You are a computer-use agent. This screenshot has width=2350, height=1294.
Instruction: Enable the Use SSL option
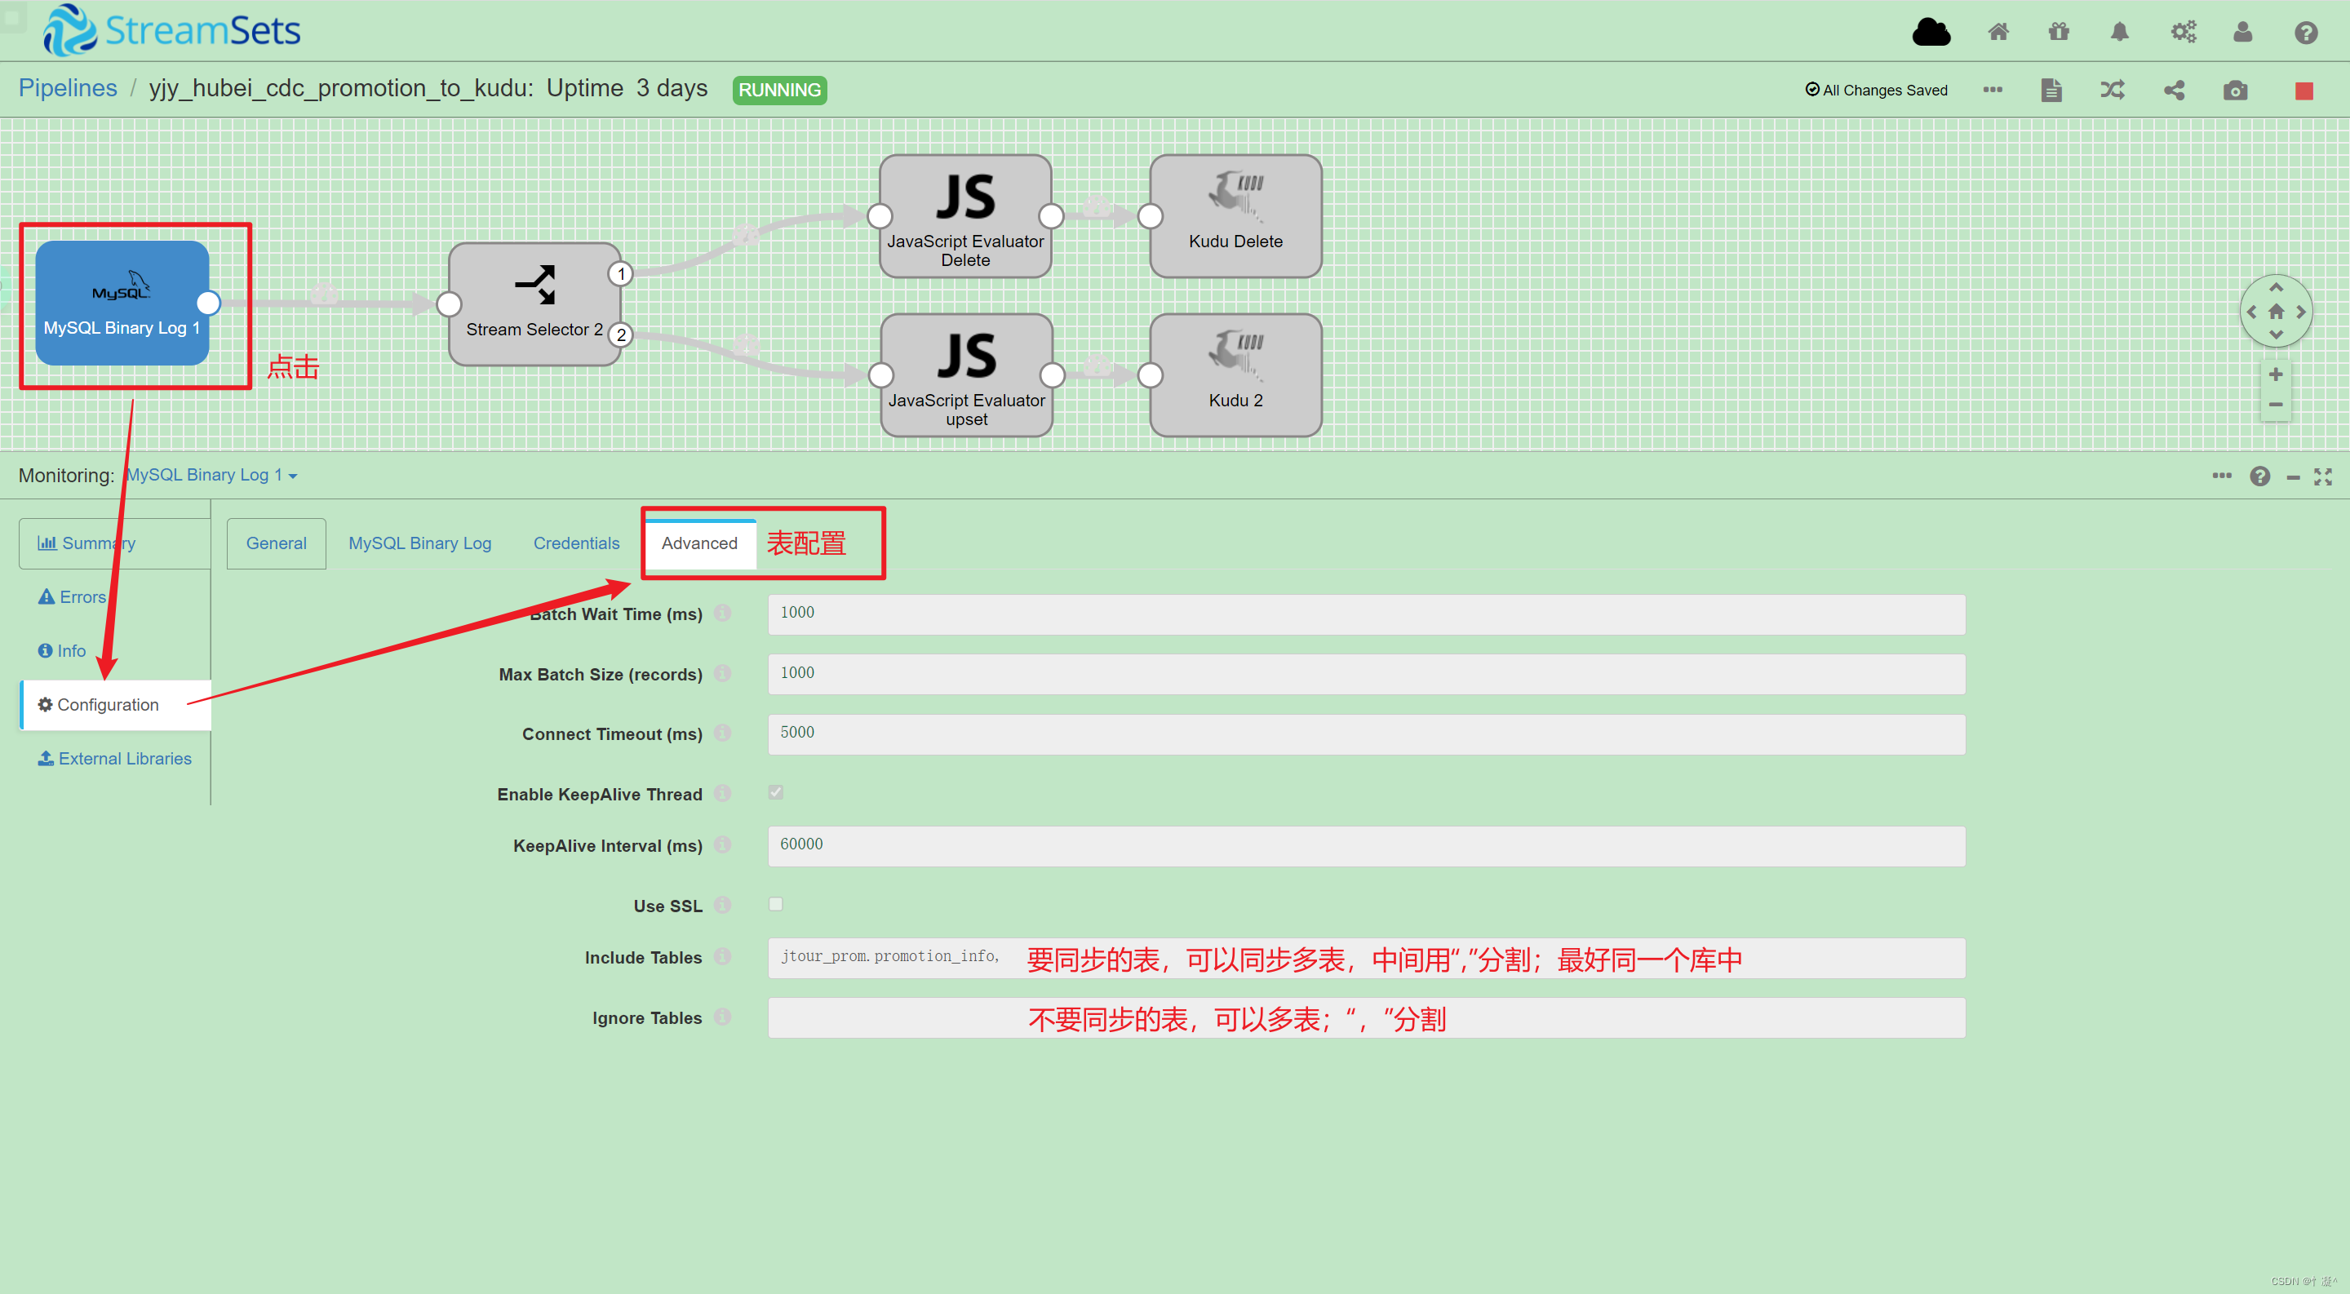[x=775, y=904]
